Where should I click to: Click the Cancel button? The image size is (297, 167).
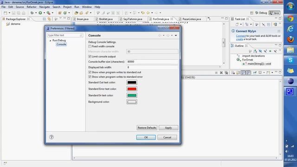pos(167,137)
